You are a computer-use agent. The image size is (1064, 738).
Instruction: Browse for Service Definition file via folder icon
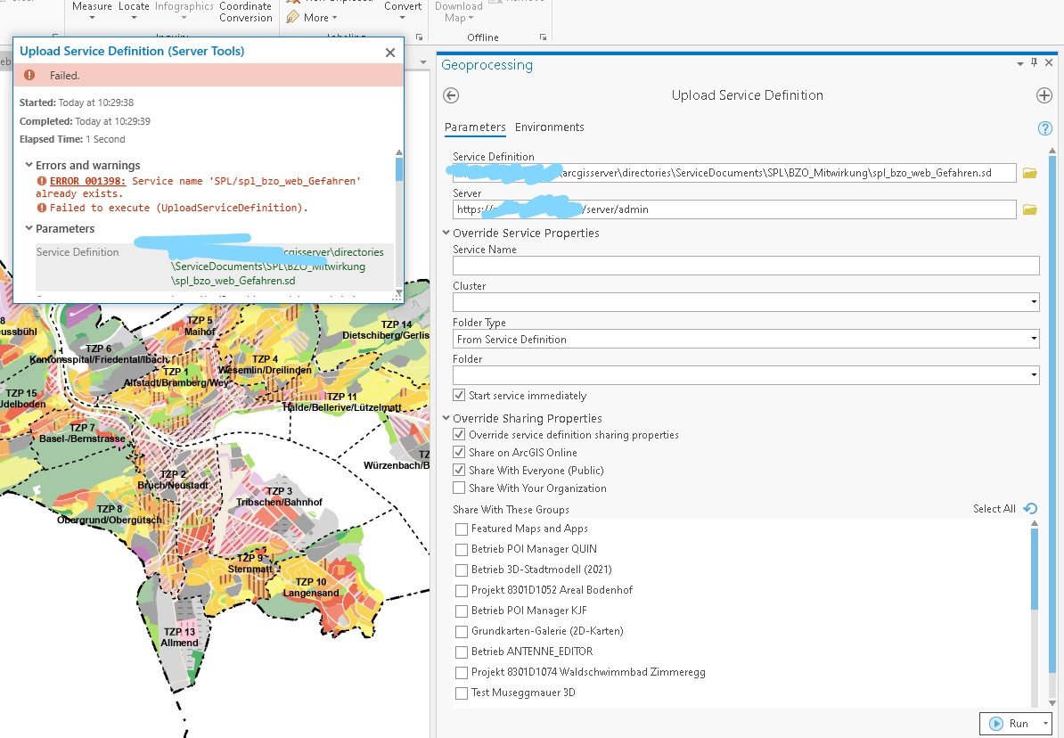tap(1030, 173)
